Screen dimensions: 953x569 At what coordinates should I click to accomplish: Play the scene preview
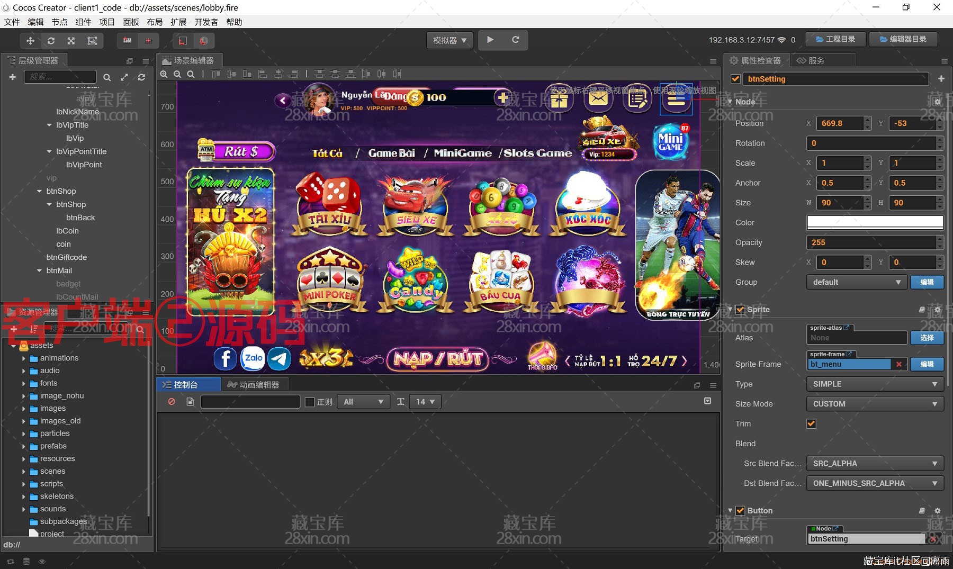(490, 40)
